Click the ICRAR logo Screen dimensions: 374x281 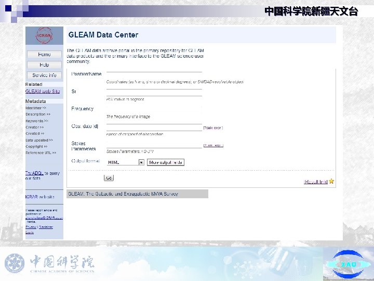click(x=44, y=35)
